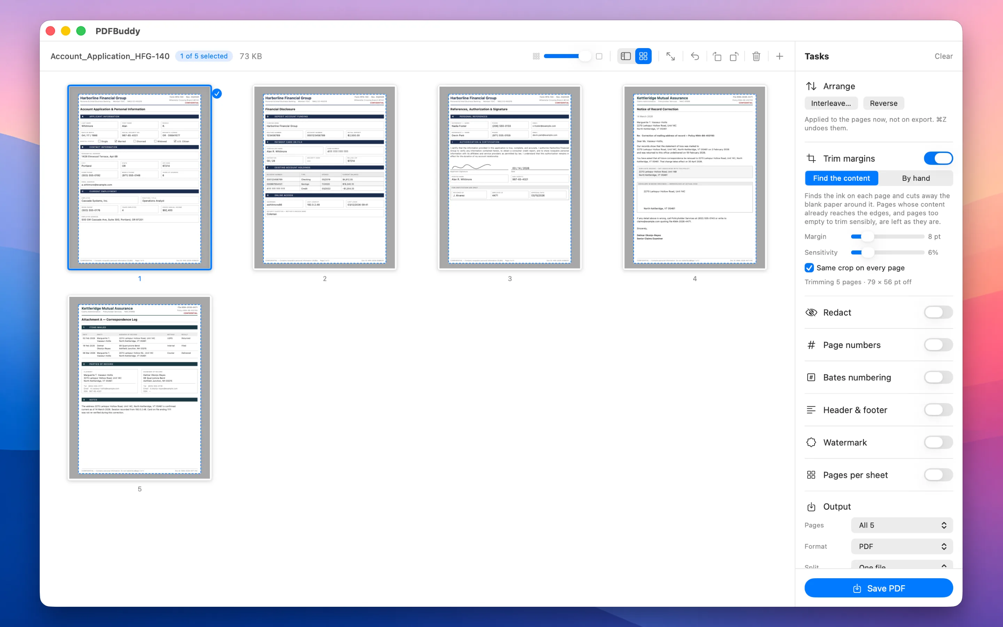This screenshot has height=627, width=1003.
Task: Adjust the Sensitivity slider
Action: pyautogui.click(x=887, y=253)
